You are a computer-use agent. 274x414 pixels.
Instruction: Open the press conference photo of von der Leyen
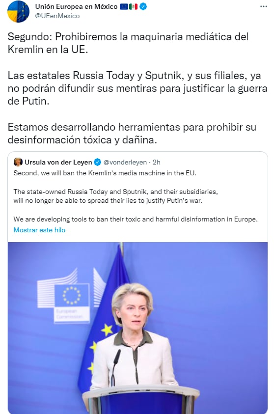point(137,328)
